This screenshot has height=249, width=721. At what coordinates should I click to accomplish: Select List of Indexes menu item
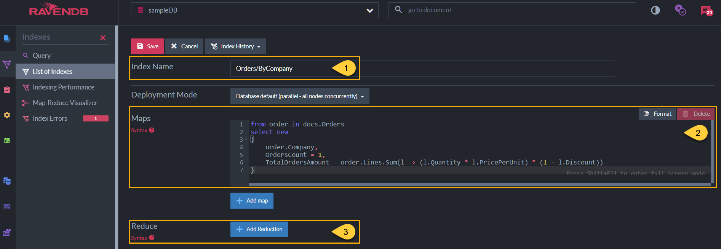point(65,72)
